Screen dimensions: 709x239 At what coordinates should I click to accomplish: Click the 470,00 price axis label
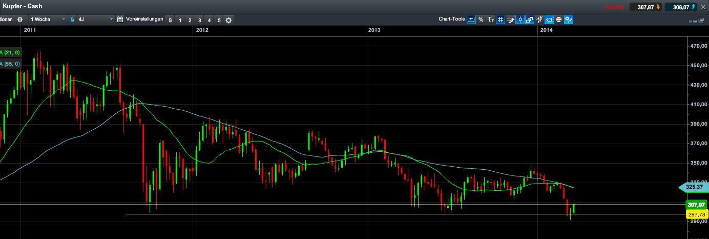[698, 46]
